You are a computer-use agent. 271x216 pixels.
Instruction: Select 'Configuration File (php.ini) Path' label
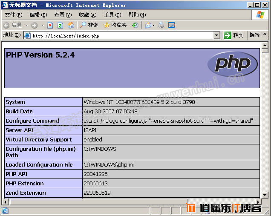(40, 152)
